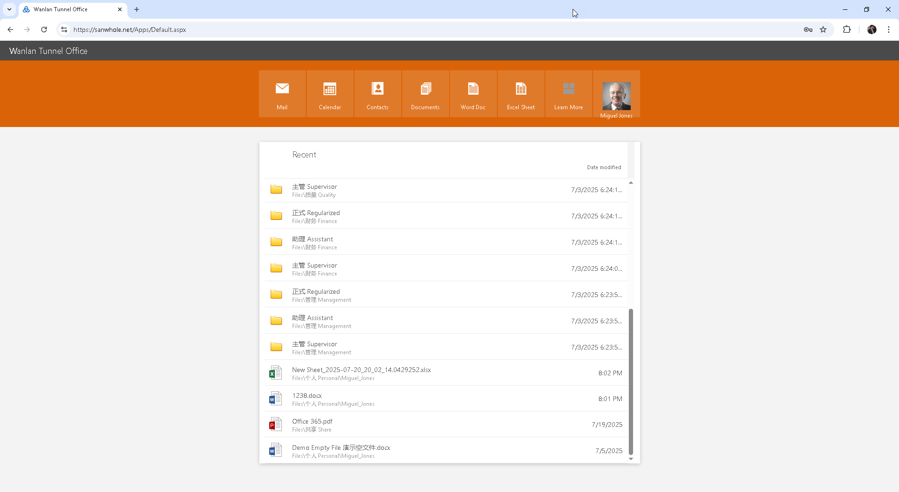Open the Extensions puzzle icon
899x492 pixels.
coord(847,30)
